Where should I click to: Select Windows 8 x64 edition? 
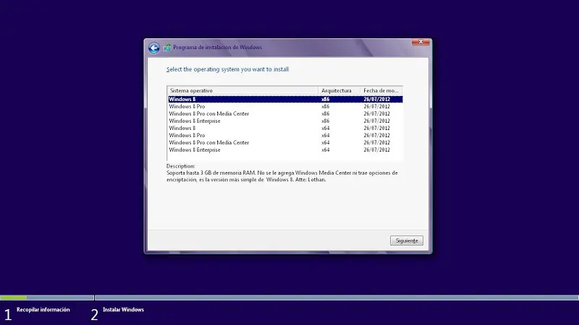coord(285,129)
